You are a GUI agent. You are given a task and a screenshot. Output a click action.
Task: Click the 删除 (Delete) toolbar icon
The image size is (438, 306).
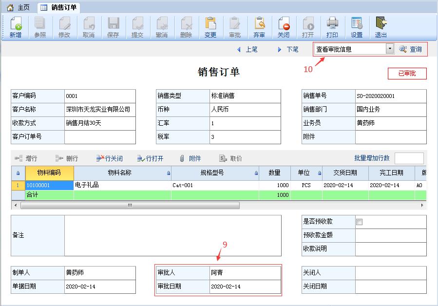click(186, 26)
